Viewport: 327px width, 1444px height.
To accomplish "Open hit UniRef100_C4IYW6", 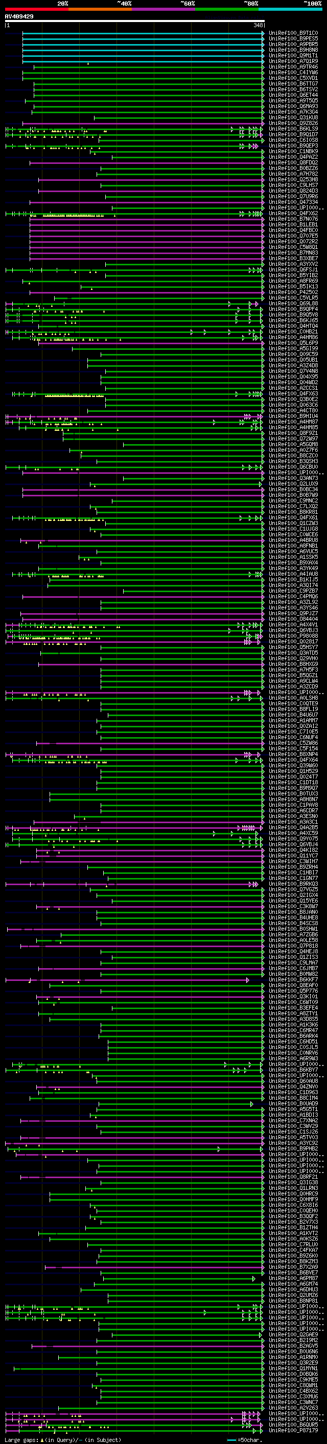I will (x=293, y=72).
